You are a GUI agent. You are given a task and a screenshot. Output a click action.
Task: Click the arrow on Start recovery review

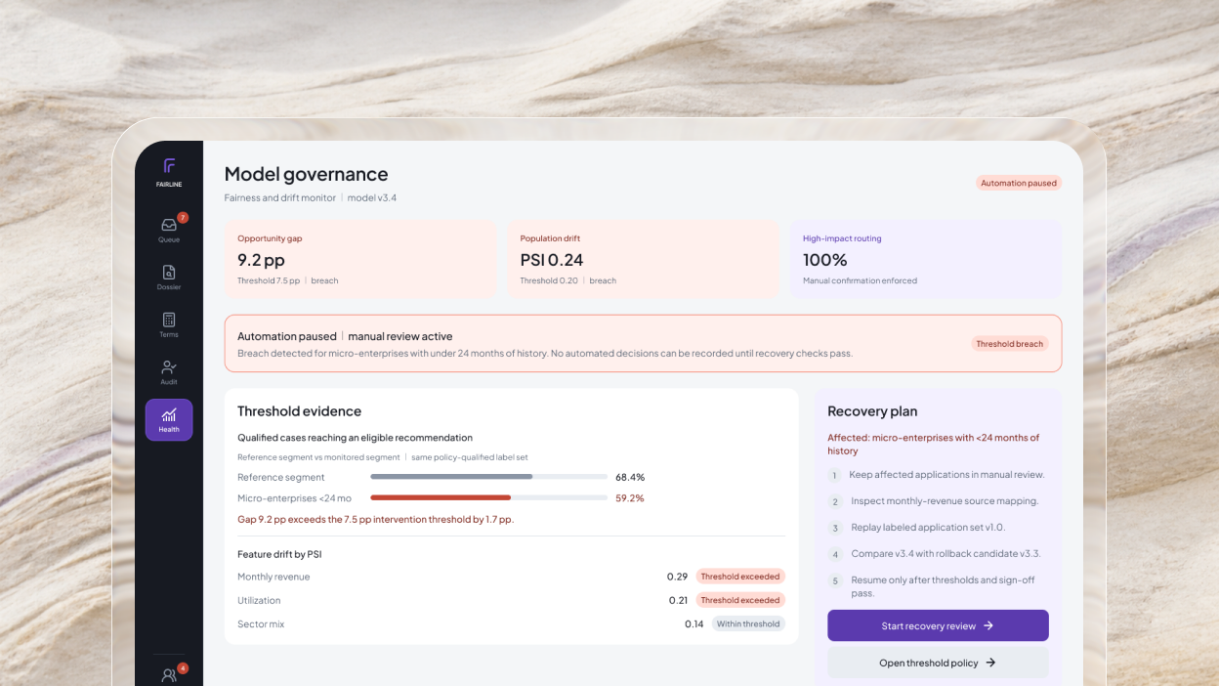988,625
